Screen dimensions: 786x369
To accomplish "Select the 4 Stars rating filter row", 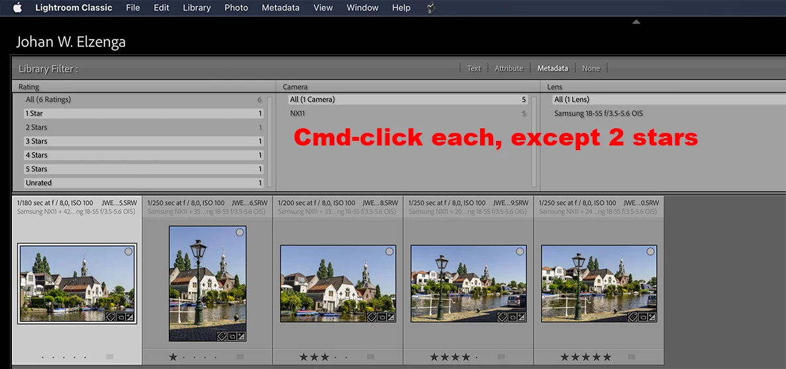I will [x=144, y=155].
